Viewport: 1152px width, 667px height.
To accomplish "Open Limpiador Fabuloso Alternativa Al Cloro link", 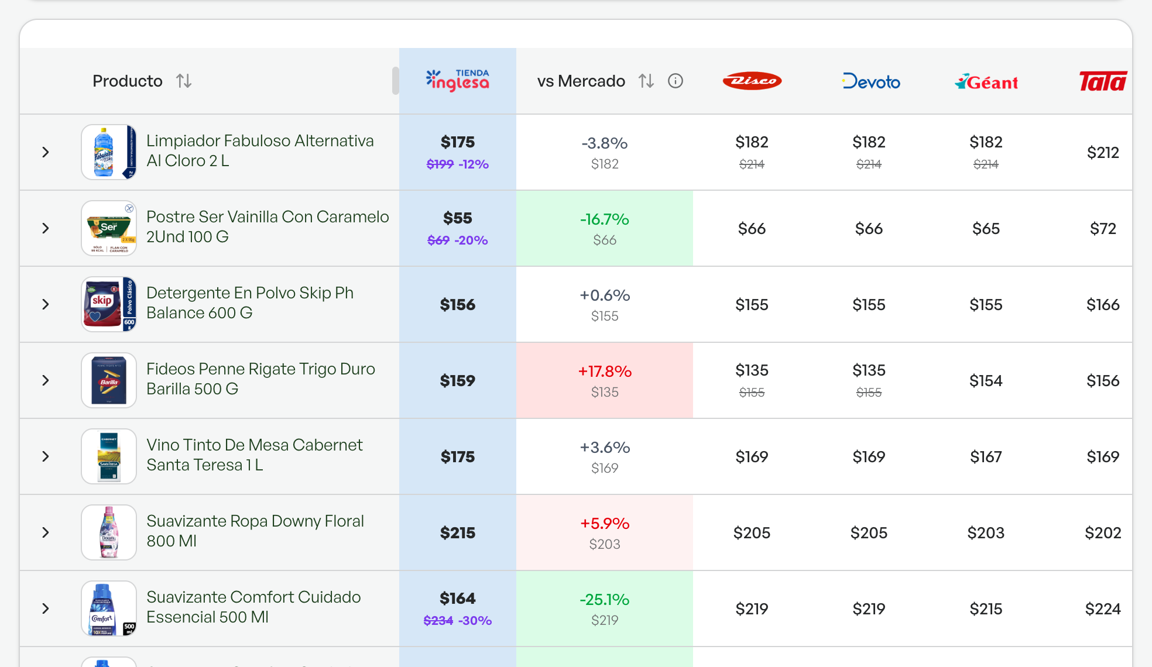I will 260,150.
